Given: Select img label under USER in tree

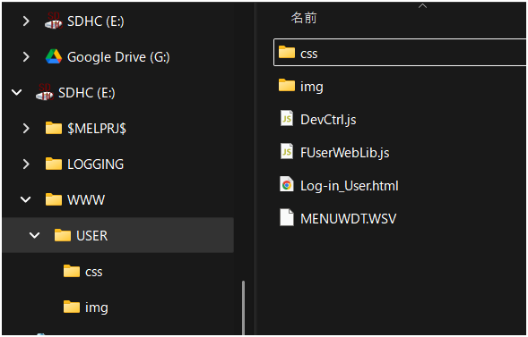Looking at the screenshot, I should click(x=97, y=308).
